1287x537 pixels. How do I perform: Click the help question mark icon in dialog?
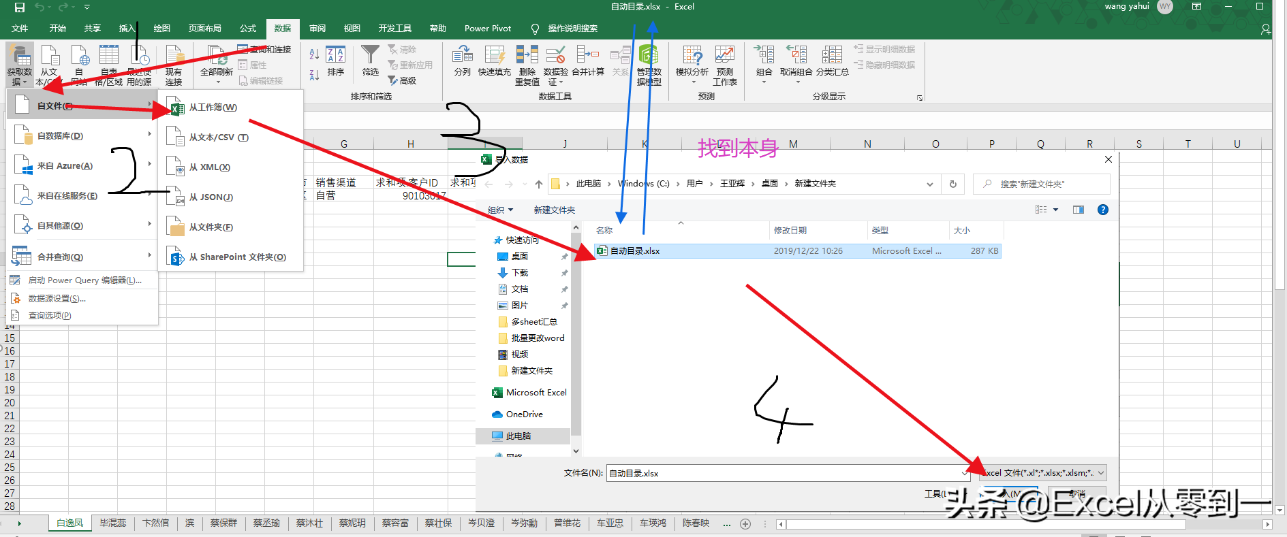(1103, 210)
